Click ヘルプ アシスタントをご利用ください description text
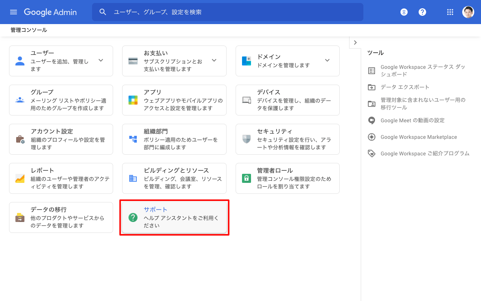 (x=181, y=222)
